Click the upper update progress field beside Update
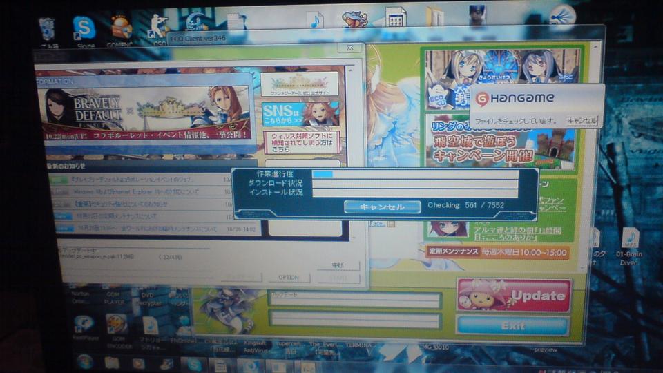Viewport: 663px width, 373px height. point(355,300)
